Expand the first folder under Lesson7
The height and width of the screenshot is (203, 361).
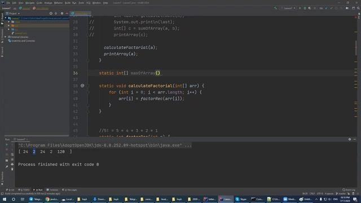coord(9,22)
